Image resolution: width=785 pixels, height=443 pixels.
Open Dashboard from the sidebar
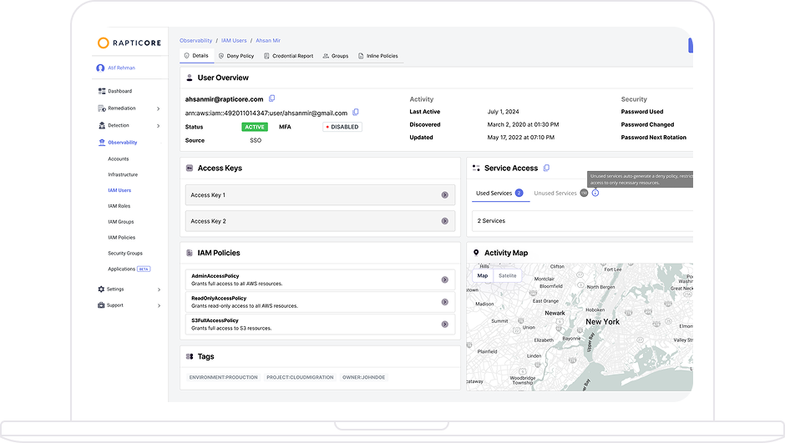coord(119,91)
